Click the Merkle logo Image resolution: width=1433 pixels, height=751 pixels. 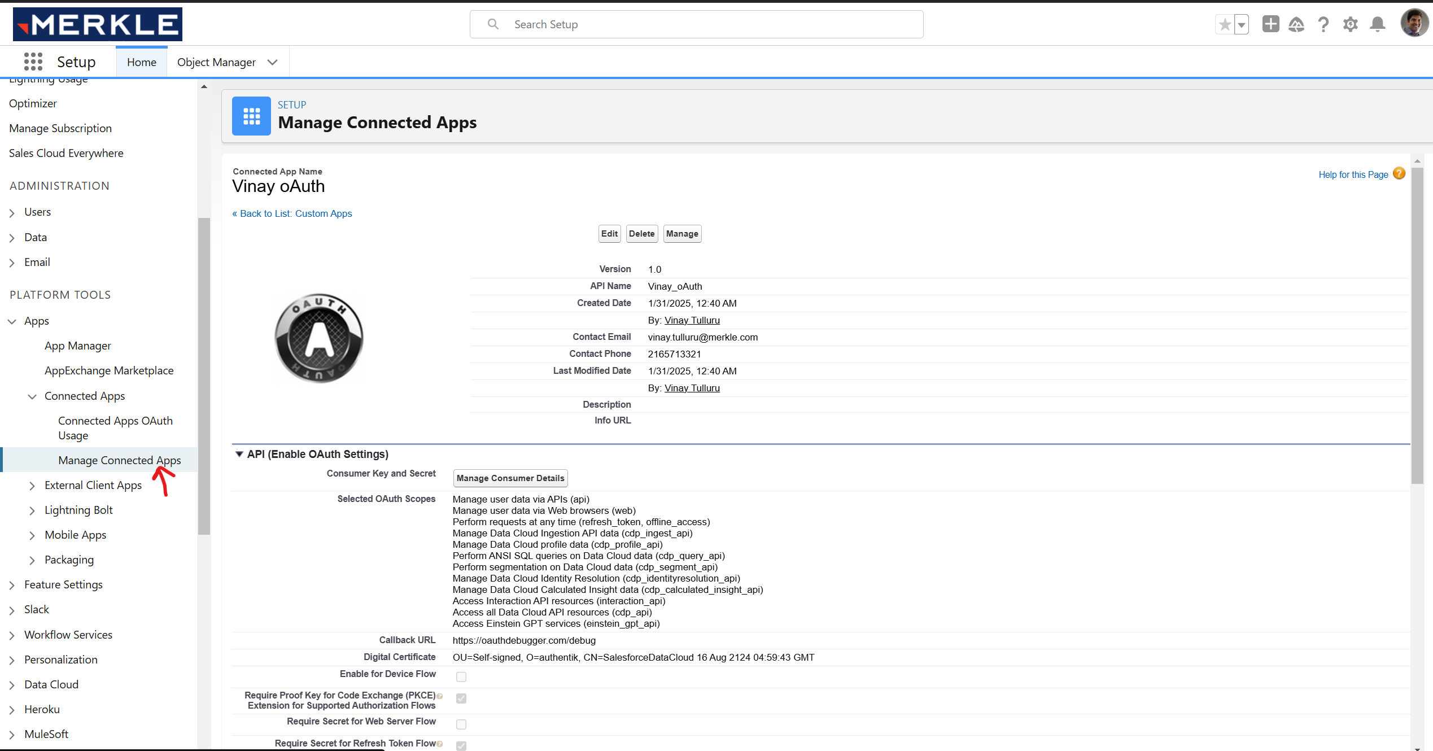tap(98, 24)
